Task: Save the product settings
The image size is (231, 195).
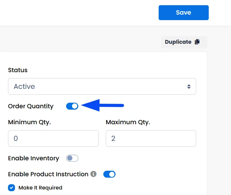Action: [184, 12]
